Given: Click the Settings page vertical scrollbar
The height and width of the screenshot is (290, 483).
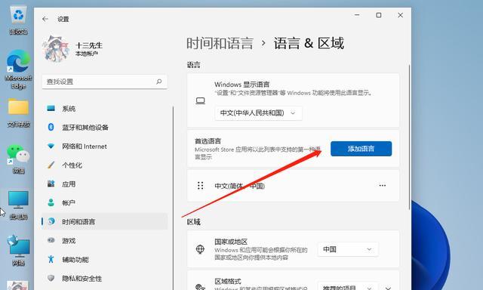Looking at the screenshot, I should pos(409,137).
